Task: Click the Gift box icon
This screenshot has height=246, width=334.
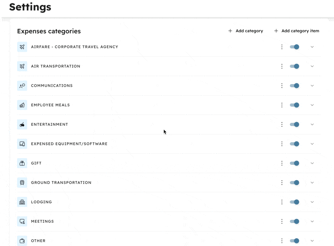Action: (x=22, y=163)
